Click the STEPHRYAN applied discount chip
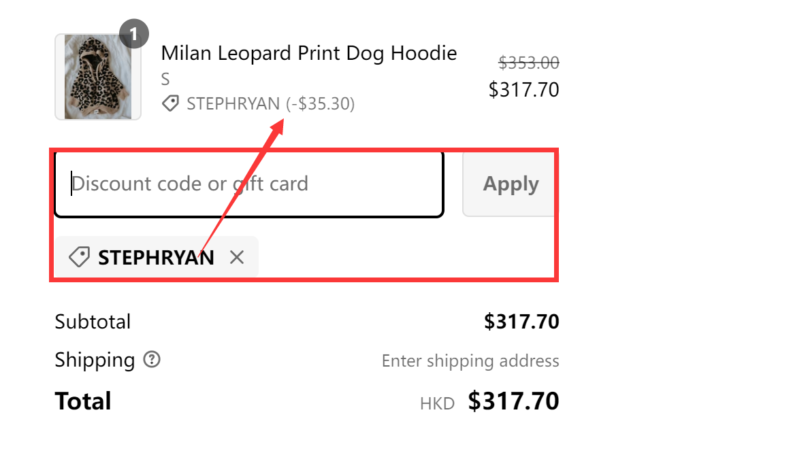The width and height of the screenshot is (793, 470). click(x=156, y=256)
